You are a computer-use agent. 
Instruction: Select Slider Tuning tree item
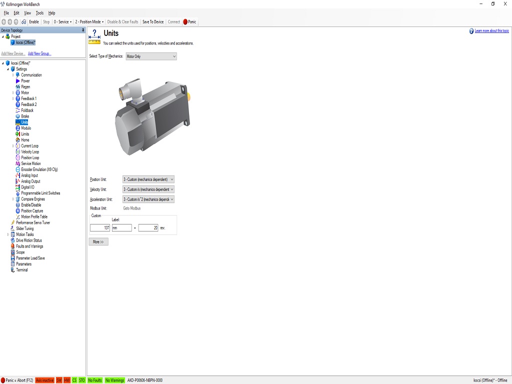(25, 228)
